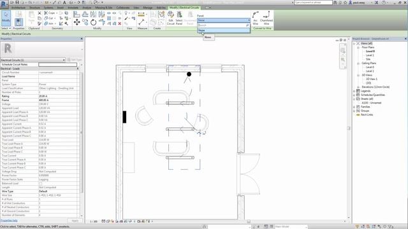Viewport: 408px width, 229px height.
Task: Open Level 1 under Floor Plans
Action: (x=370, y=55)
